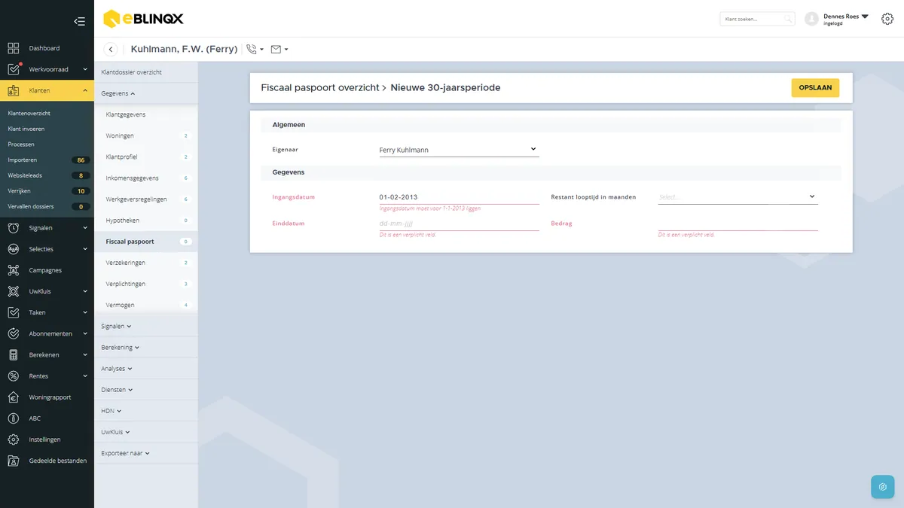Open the Woningrapport house icon
Viewport: 904px width, 508px height.
coord(14,397)
